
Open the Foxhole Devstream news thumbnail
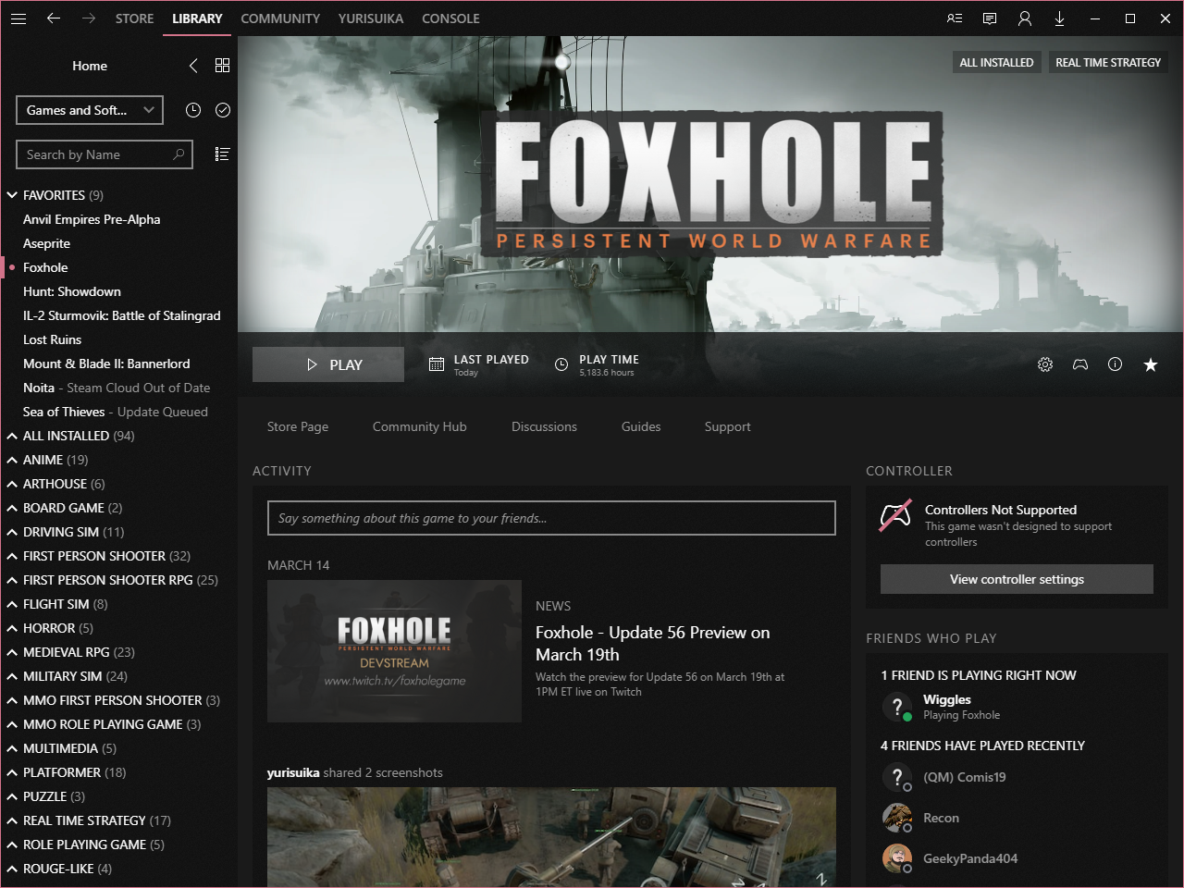click(x=394, y=651)
